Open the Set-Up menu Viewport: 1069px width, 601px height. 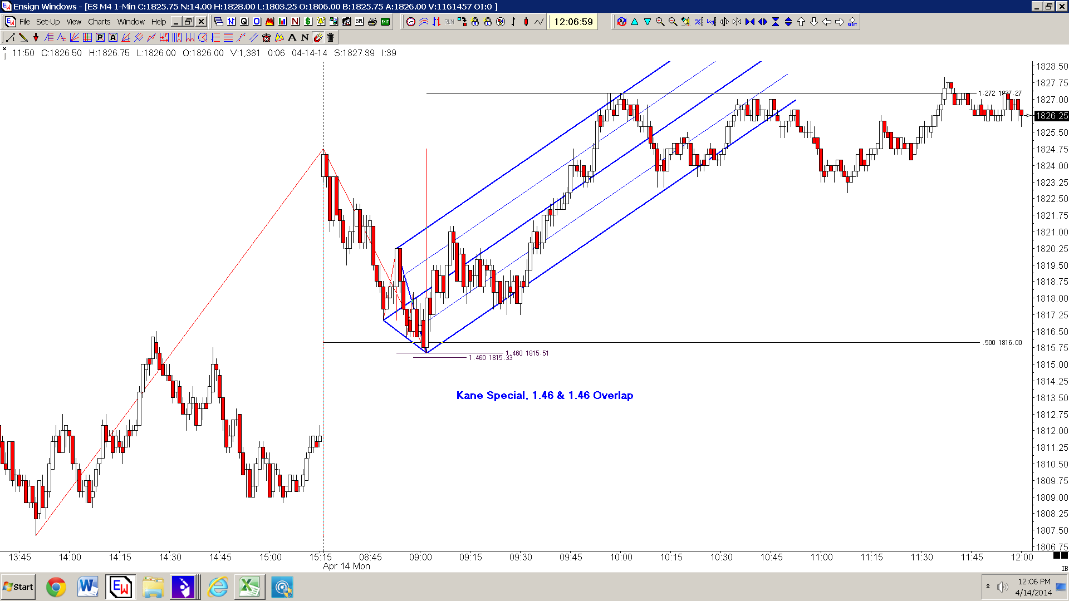point(48,22)
